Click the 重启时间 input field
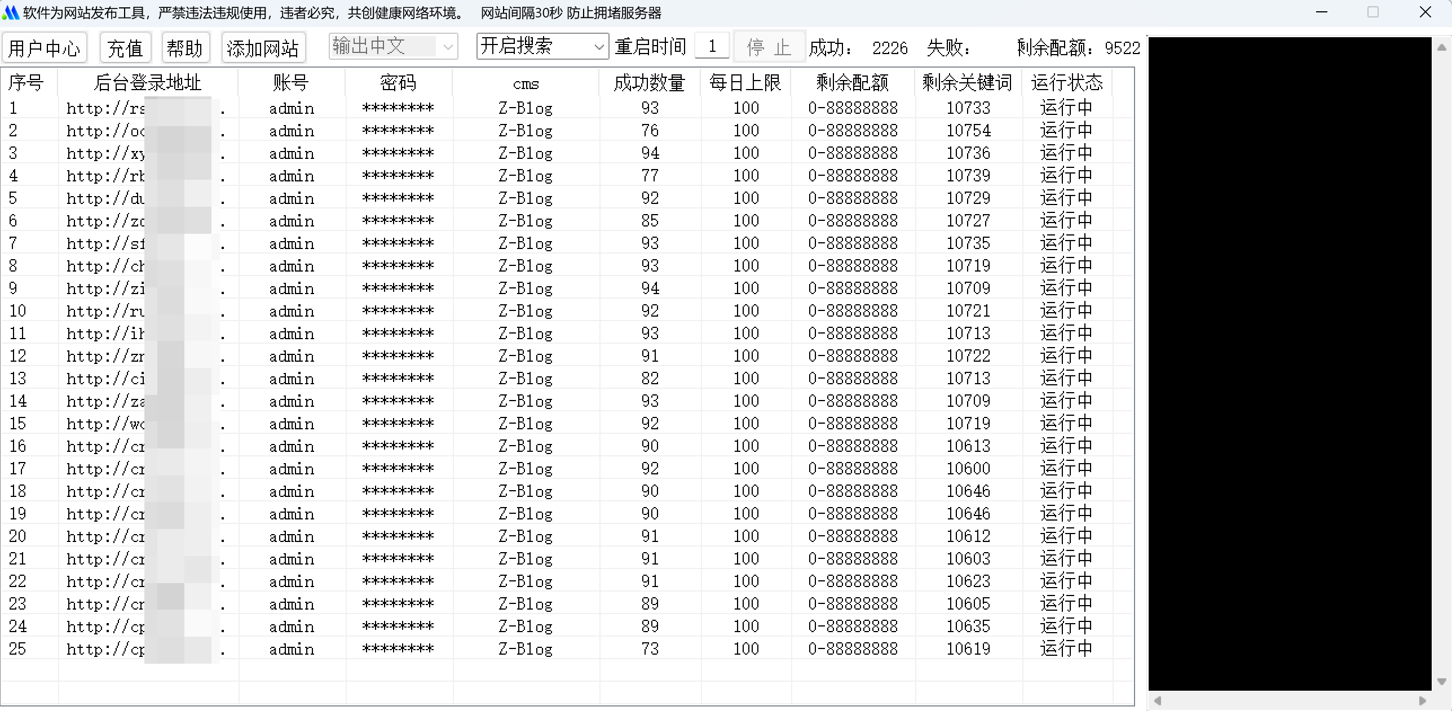 712,46
